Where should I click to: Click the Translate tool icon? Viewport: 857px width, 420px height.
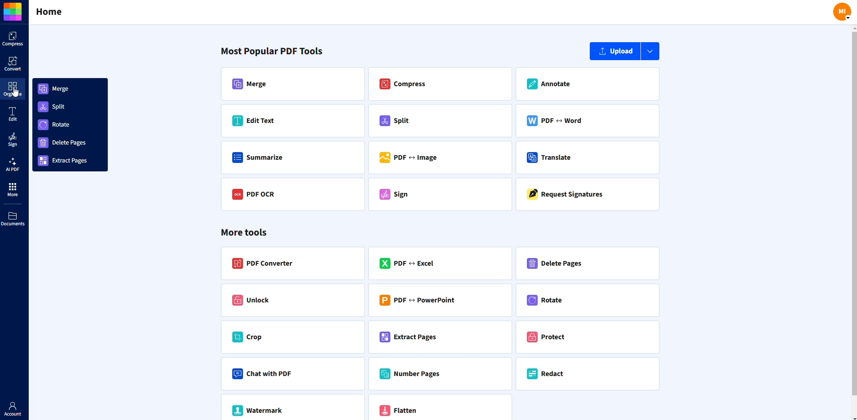pos(532,157)
